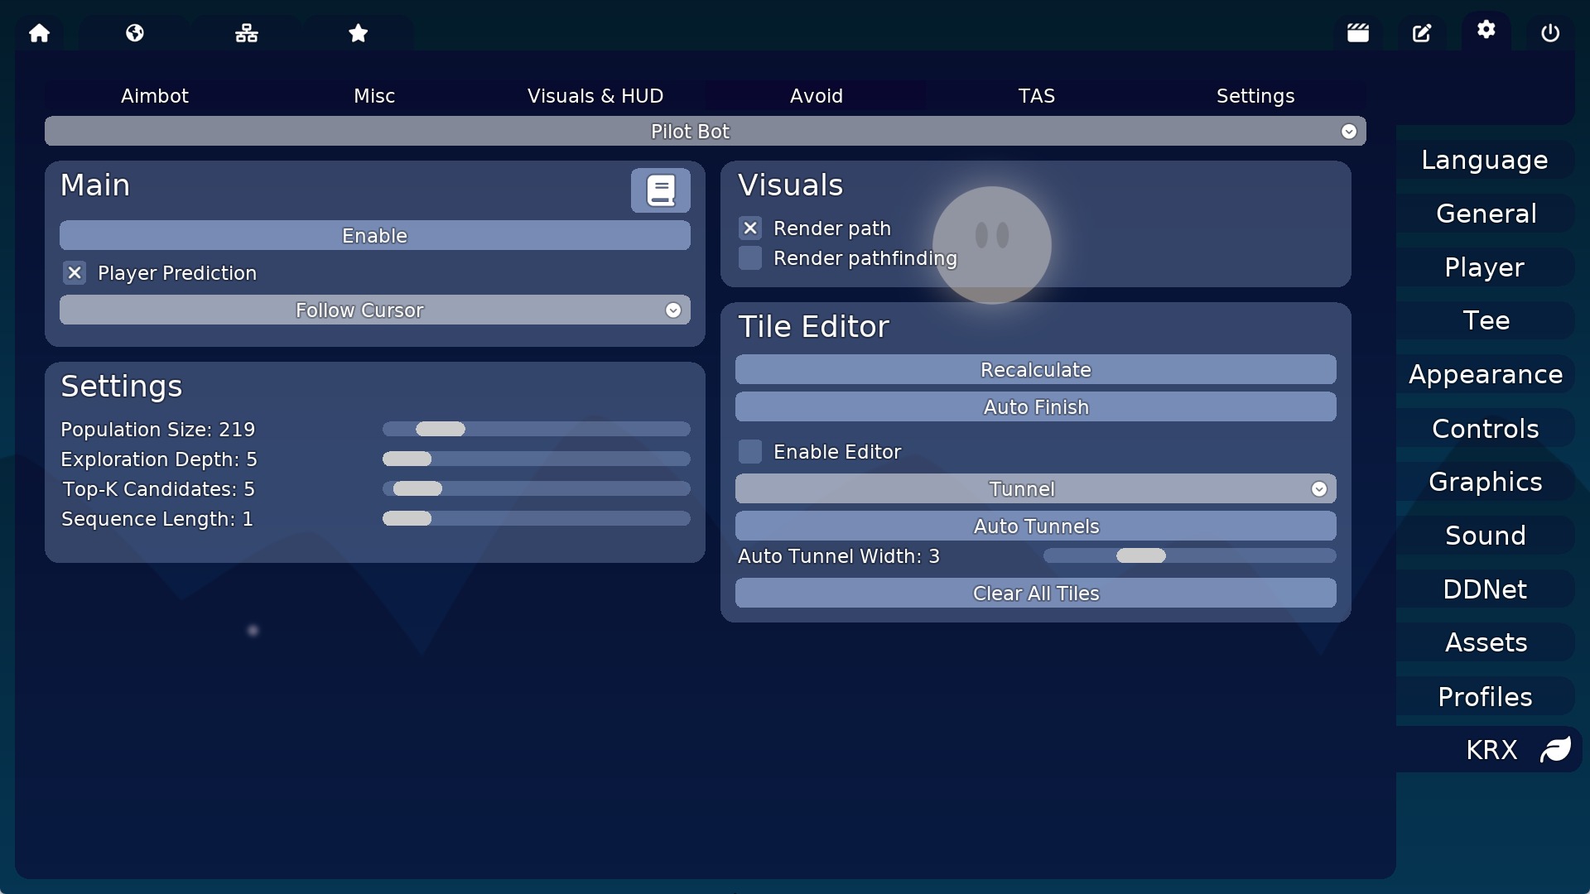Click the Clear All Tiles button
Viewport: 1590px width, 894px height.
(x=1035, y=594)
